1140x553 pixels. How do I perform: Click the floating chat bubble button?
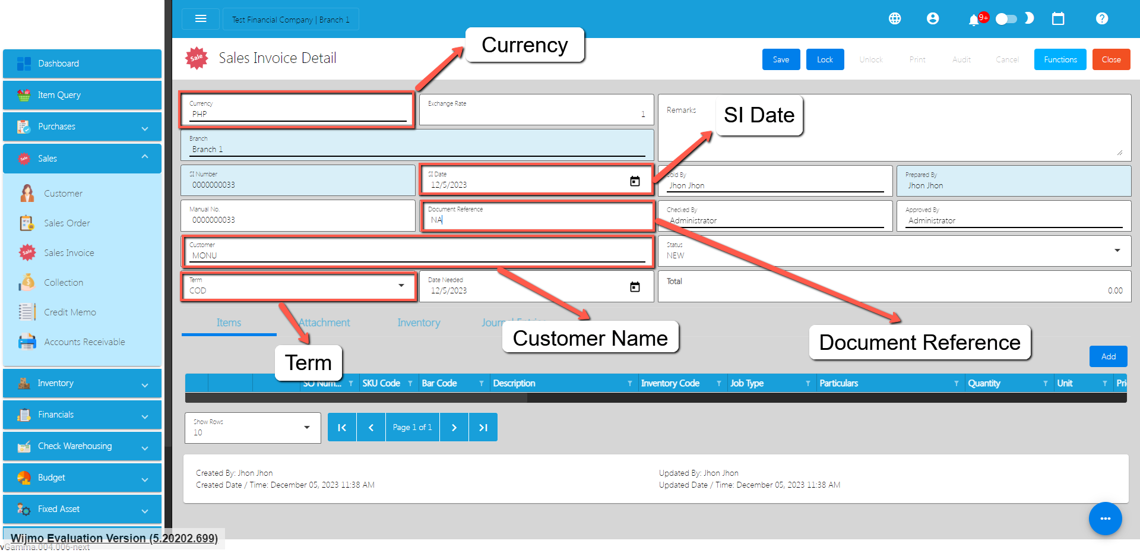[1104, 519]
